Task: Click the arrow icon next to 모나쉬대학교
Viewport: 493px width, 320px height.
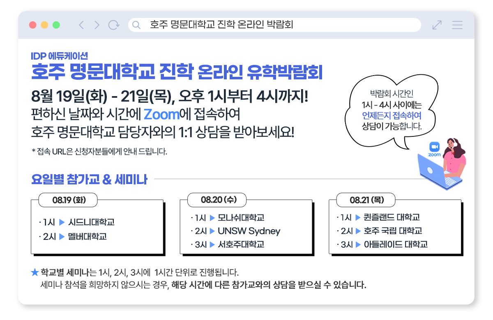Action: [212, 218]
